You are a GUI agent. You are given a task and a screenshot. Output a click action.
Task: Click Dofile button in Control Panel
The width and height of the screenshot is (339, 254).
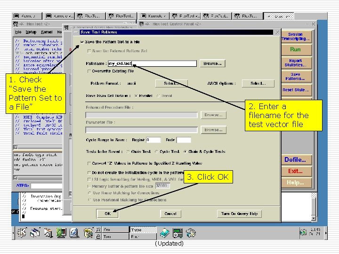[297, 160]
